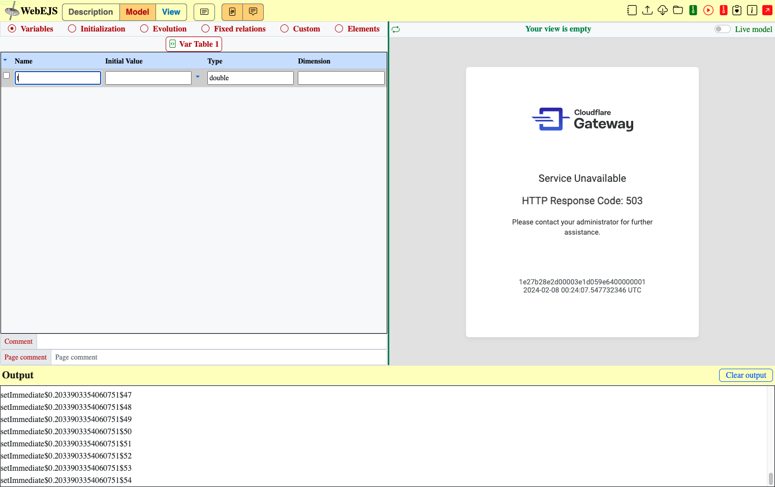Click output line ending in $49
The width and height of the screenshot is (775, 487).
point(66,419)
